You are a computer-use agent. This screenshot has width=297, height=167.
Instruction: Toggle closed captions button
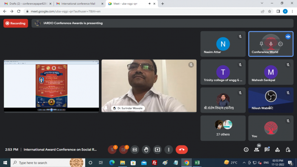[134, 150]
